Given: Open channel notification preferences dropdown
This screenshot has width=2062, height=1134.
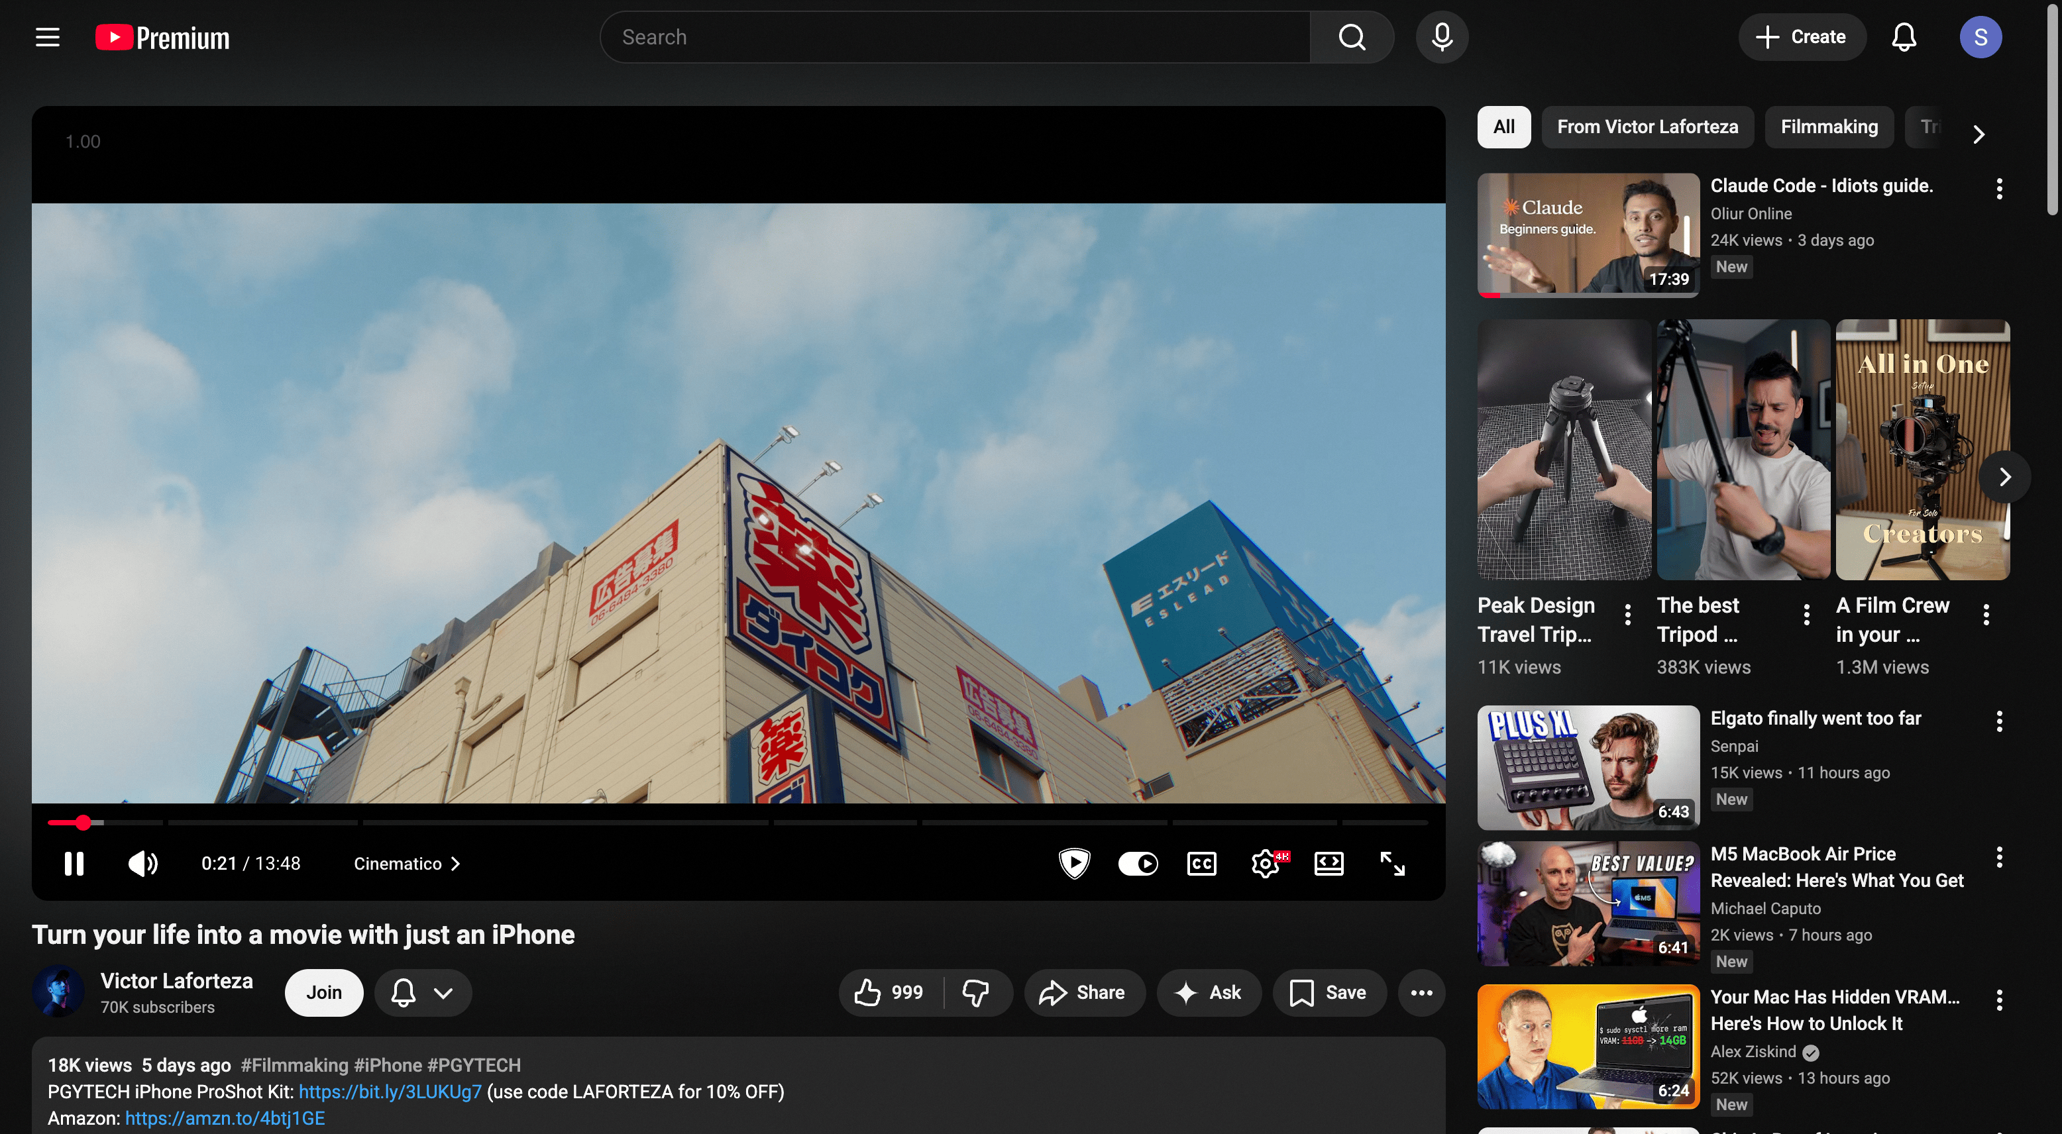Looking at the screenshot, I should tap(423, 992).
